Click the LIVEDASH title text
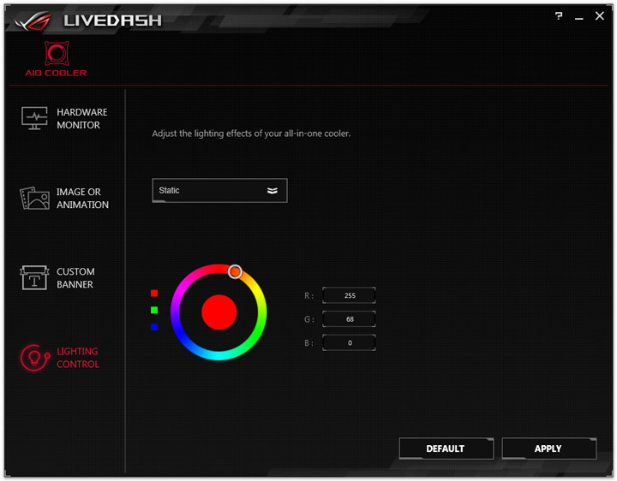The image size is (617, 481). [112, 21]
